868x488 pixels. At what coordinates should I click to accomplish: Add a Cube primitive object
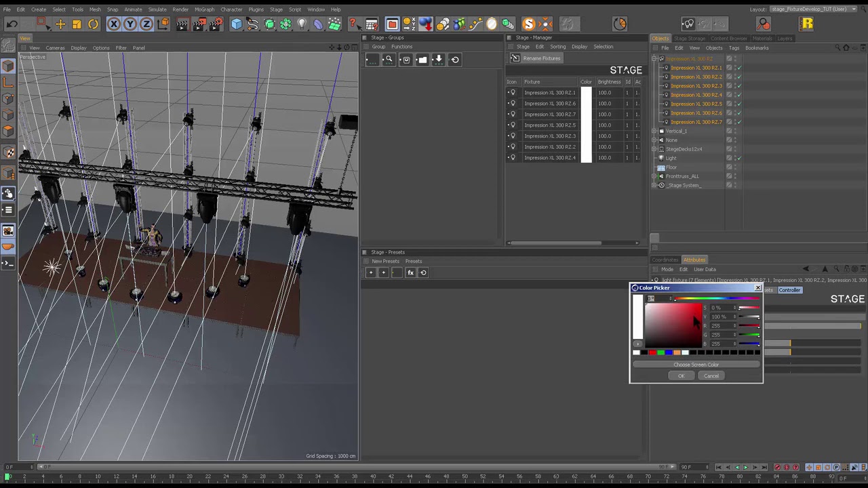tap(236, 24)
